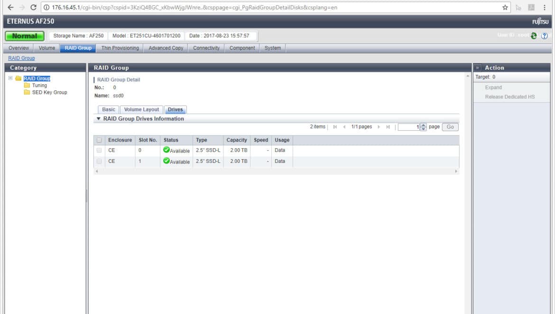
Task: Click the site information icon in address bar
Action: 46,8
